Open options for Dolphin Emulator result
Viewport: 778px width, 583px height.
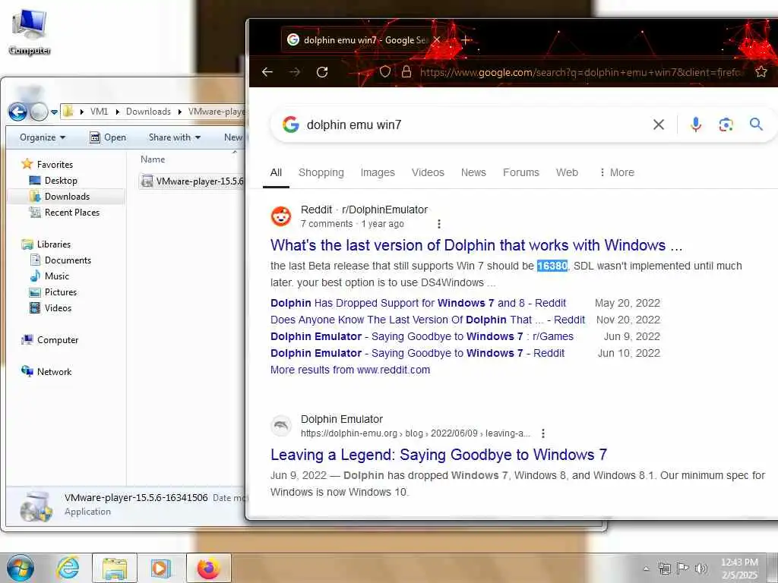(x=543, y=433)
